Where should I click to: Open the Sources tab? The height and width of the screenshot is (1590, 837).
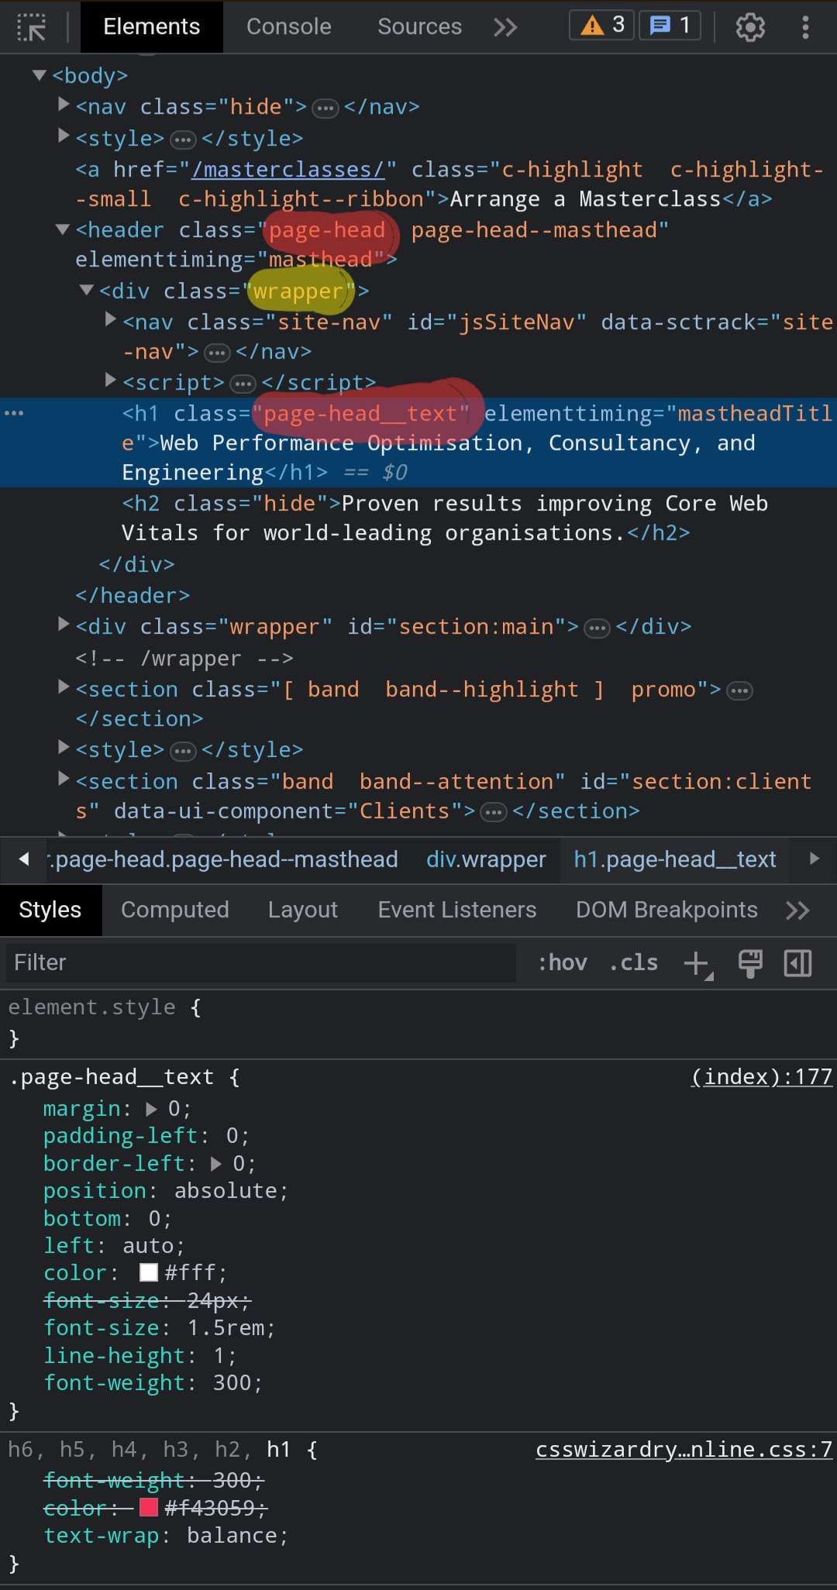coord(419,26)
